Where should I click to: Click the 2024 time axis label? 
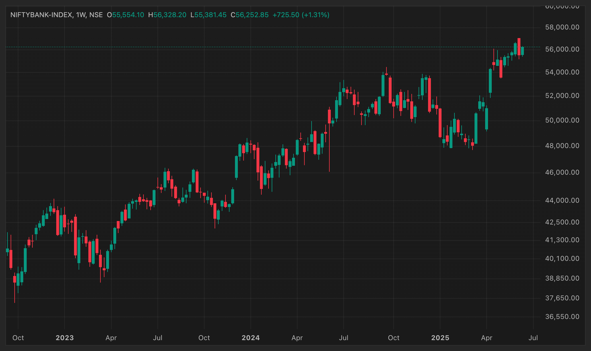click(250, 338)
